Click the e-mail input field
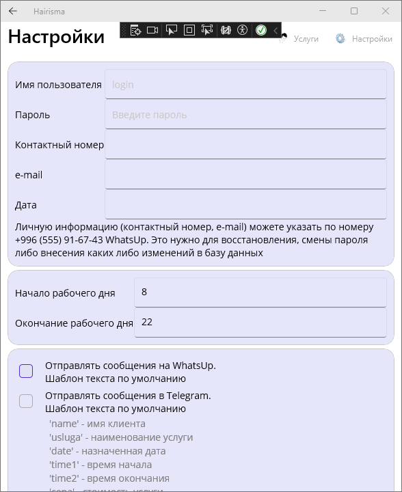This screenshot has width=402, height=492. (x=245, y=174)
